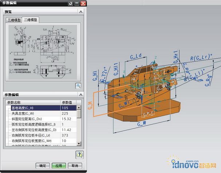Minimize the 参数编辑 dialog
This screenshot has height=173, width=221.
76,4
